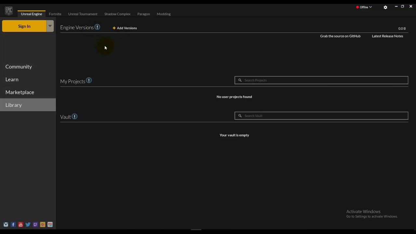The height and width of the screenshot is (234, 416).
Task: Open the Twitter social link icon
Action: click(28, 225)
